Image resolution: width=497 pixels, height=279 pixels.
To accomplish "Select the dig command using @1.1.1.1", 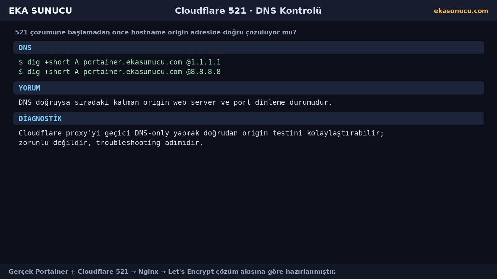I will tap(120, 62).
